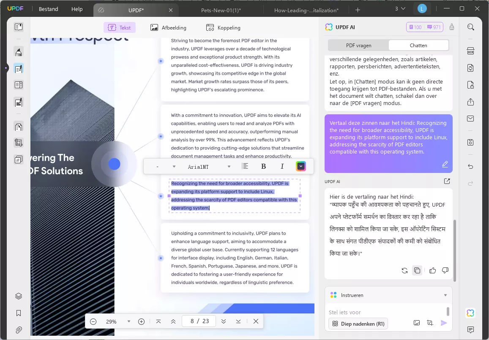Give thumbs down to AI response
The width and height of the screenshot is (489, 340).
click(445, 270)
